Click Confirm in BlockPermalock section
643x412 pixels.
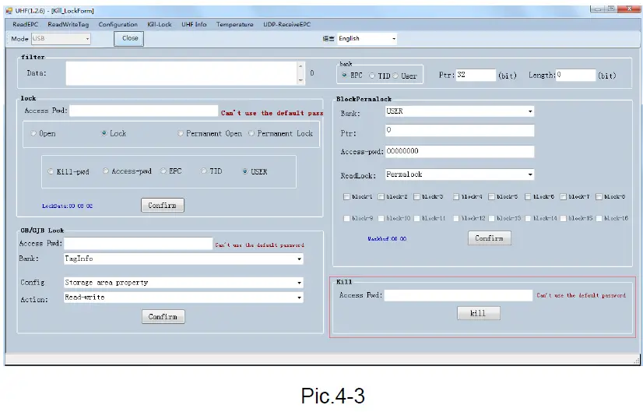[x=489, y=238]
